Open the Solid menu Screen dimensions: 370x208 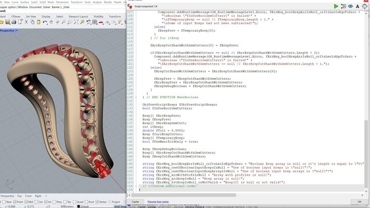click(x=42, y=2)
